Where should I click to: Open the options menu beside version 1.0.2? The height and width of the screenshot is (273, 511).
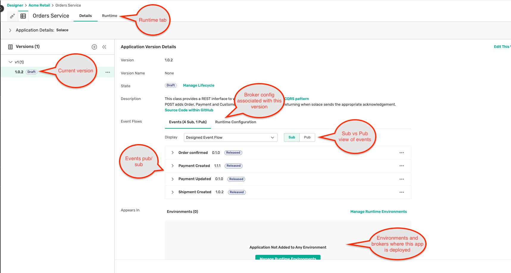click(x=107, y=72)
